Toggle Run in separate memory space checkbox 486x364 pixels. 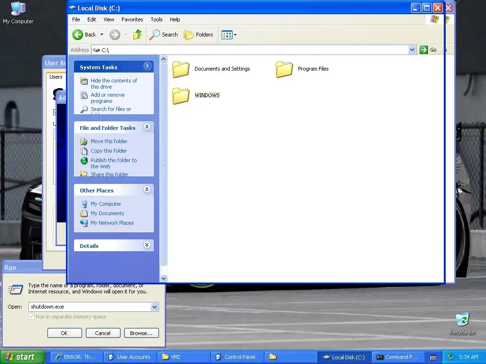pyautogui.click(x=31, y=317)
